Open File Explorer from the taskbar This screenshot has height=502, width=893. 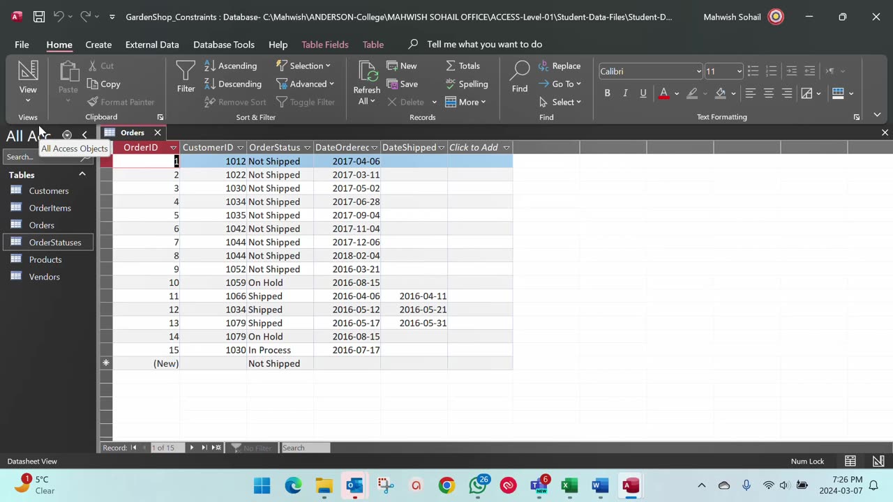coord(324,485)
